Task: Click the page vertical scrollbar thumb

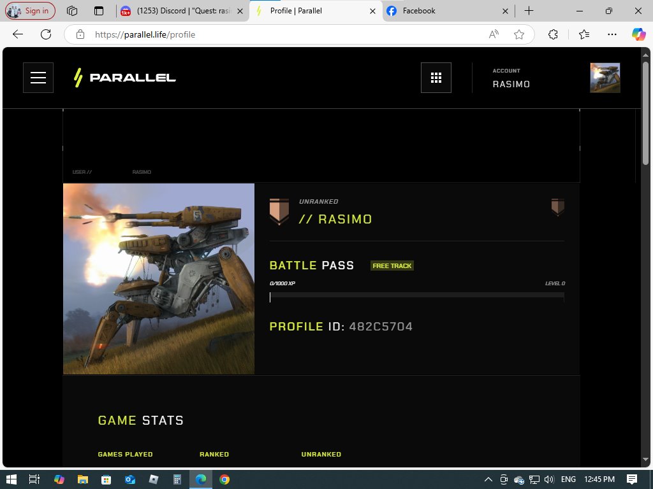Action: (x=645, y=112)
